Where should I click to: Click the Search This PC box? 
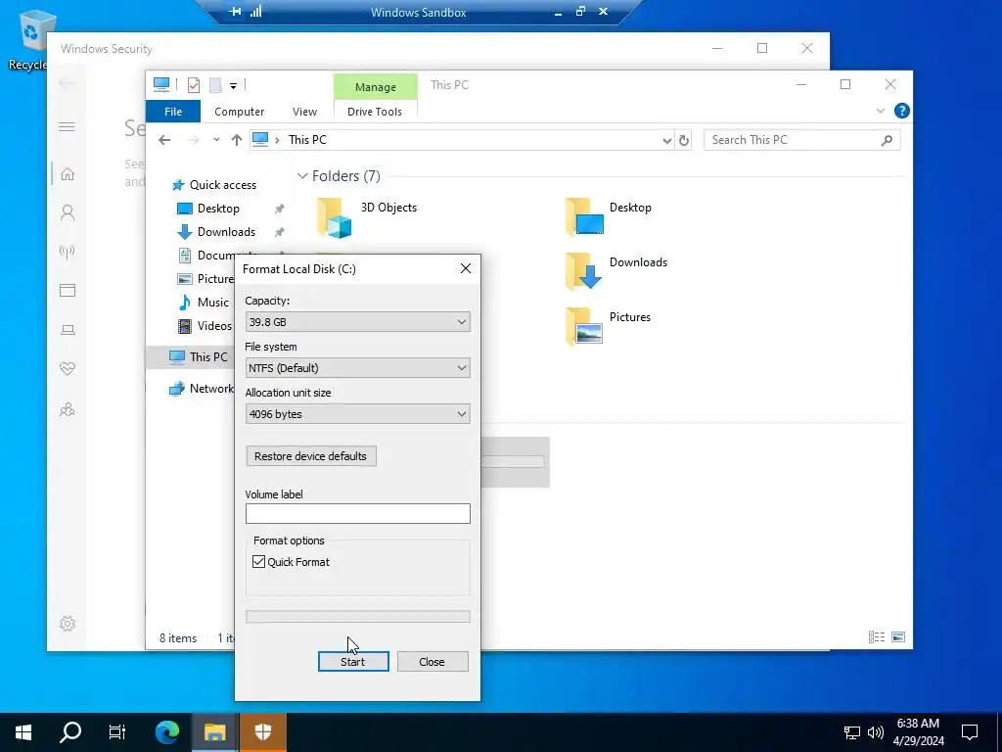[802, 140]
